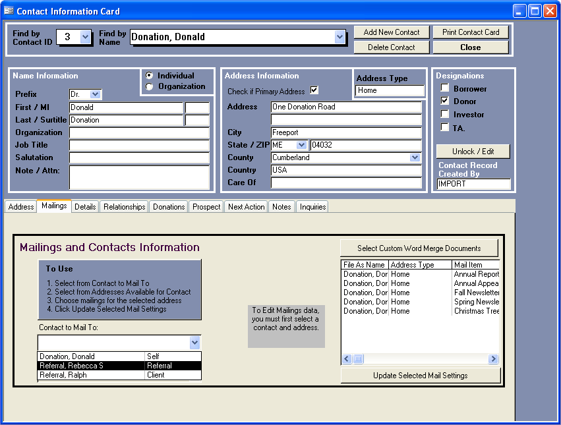Click the City input field
The height and width of the screenshot is (425, 561).
tap(345, 132)
